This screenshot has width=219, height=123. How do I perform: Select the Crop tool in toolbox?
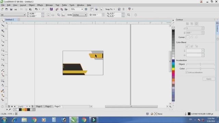click(2, 31)
